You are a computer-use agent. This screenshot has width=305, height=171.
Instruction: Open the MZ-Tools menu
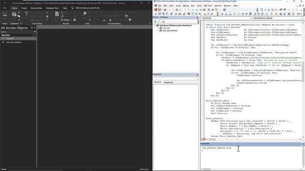point(208,6)
